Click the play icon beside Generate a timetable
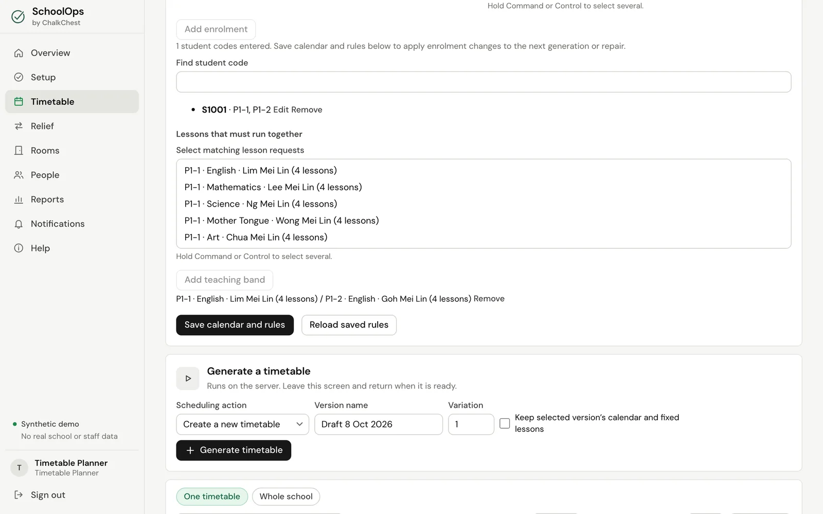 [188, 378]
